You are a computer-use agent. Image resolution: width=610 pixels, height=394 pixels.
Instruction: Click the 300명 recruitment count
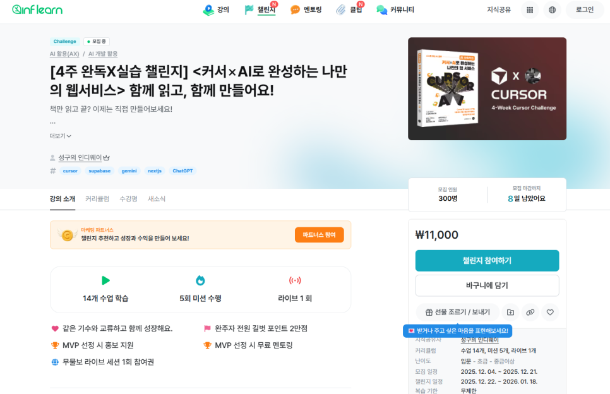click(x=448, y=199)
